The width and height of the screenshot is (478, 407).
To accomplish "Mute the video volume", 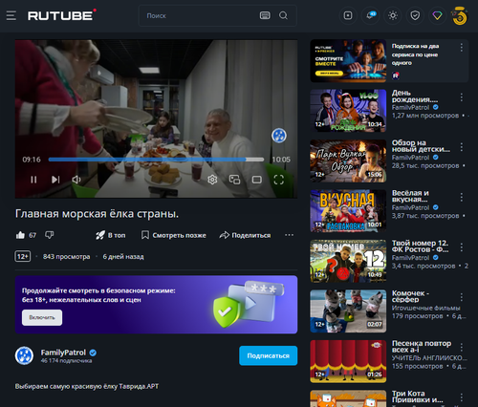I will pos(76,180).
